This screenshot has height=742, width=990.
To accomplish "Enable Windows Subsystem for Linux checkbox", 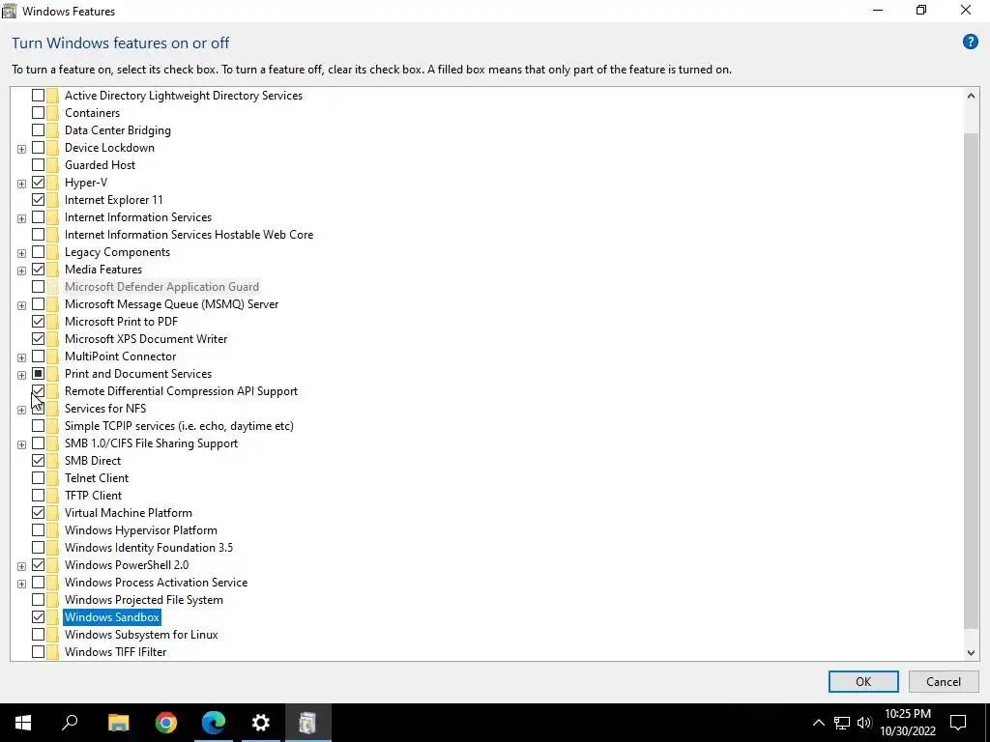I will (38, 635).
